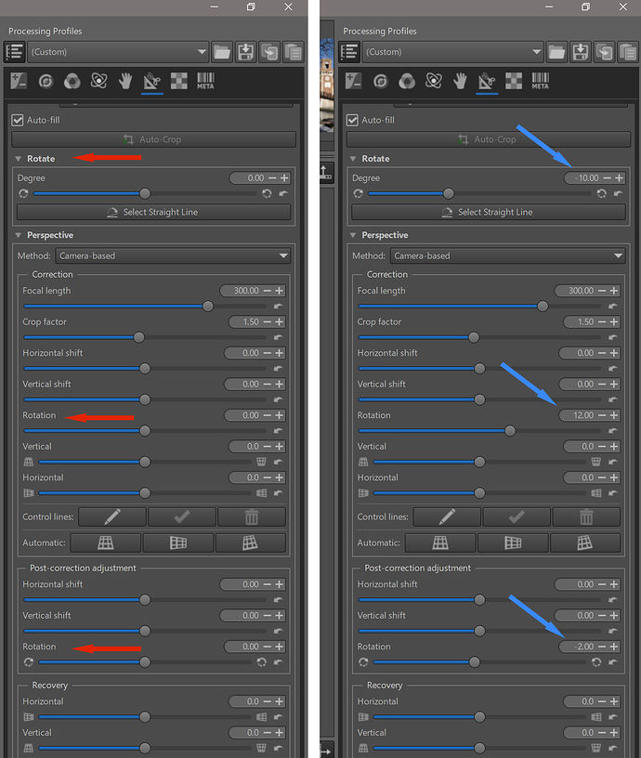Switch to Raw tab in left panel
The width and height of the screenshot is (641, 758).
(x=178, y=82)
